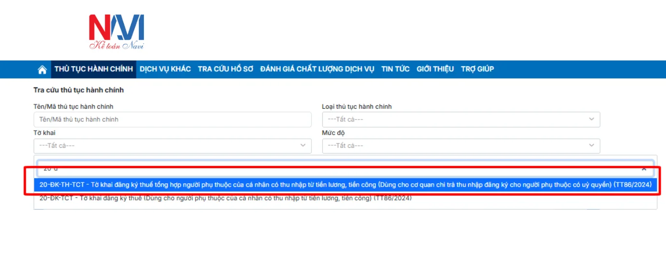Open the TRỢ GIÚP menu
Screen dimensions: 666x256
coord(477,69)
